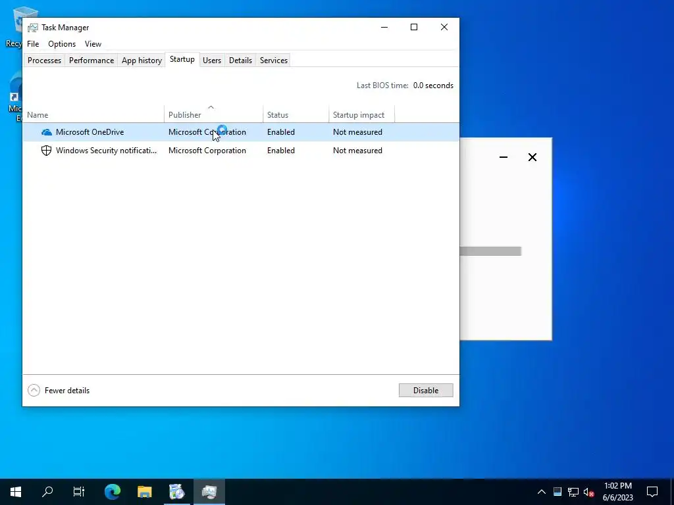Switch to the Services tab
Viewport: 674px width, 505px height.
(274, 60)
